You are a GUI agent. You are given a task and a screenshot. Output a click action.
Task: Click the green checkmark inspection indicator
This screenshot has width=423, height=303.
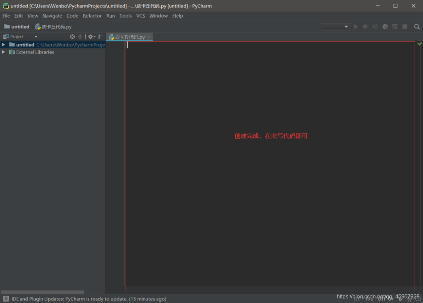[x=420, y=44]
